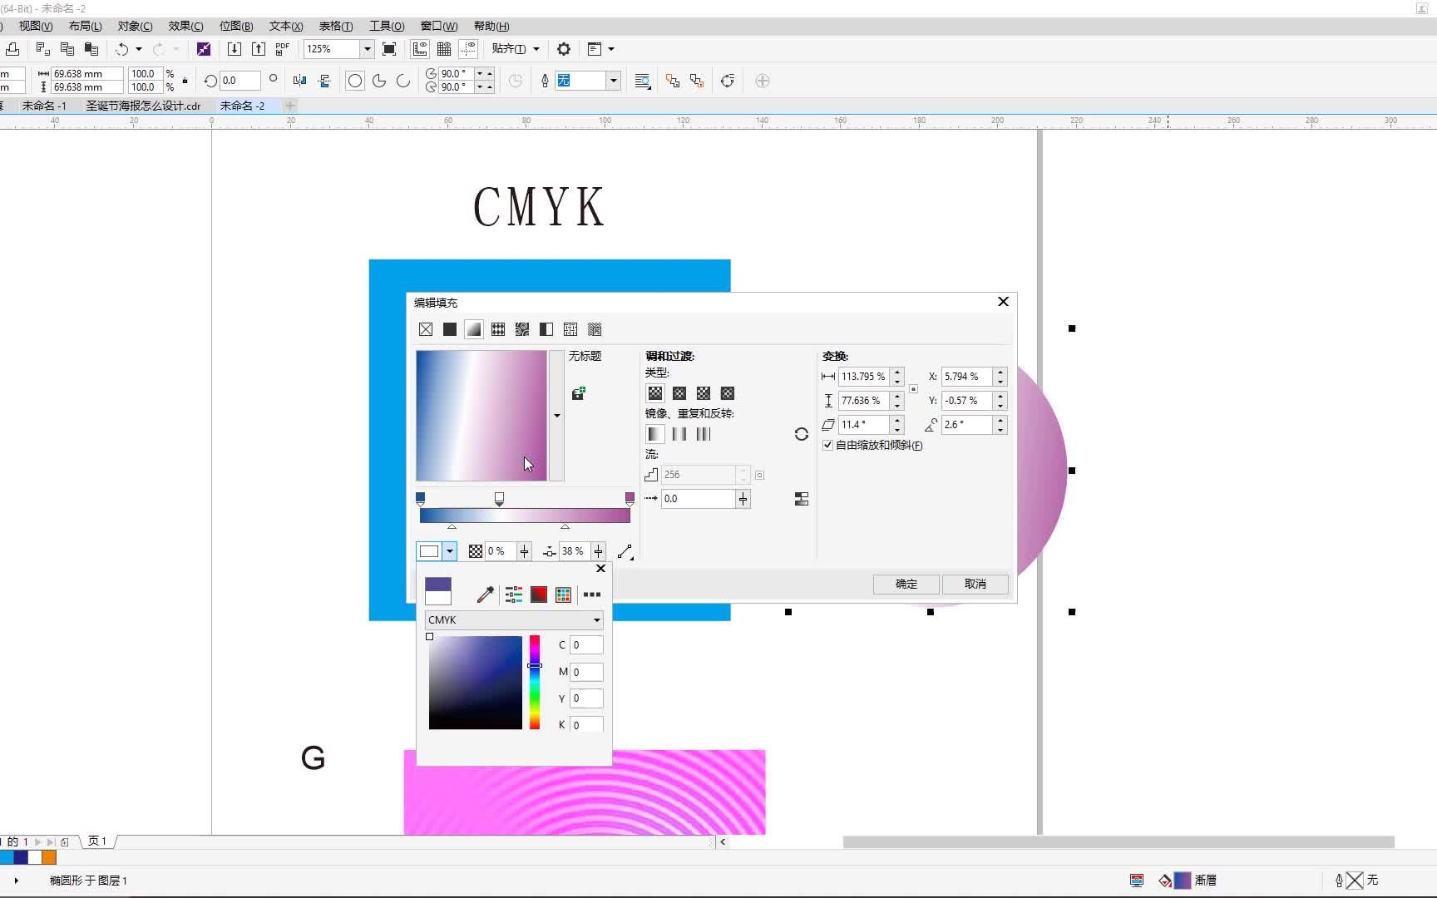Open the 对象(C) menu
Image resolution: width=1437 pixels, height=898 pixels.
pyautogui.click(x=135, y=27)
